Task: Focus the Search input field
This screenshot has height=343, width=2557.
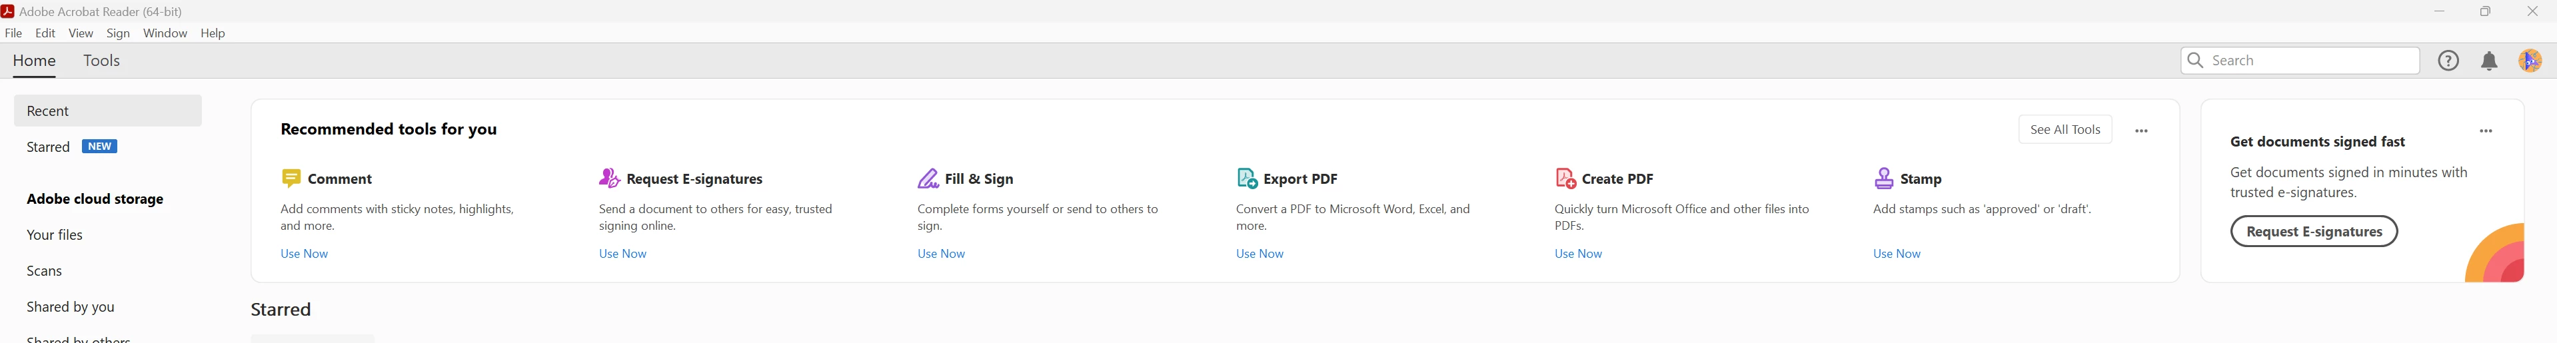Action: click(2300, 61)
